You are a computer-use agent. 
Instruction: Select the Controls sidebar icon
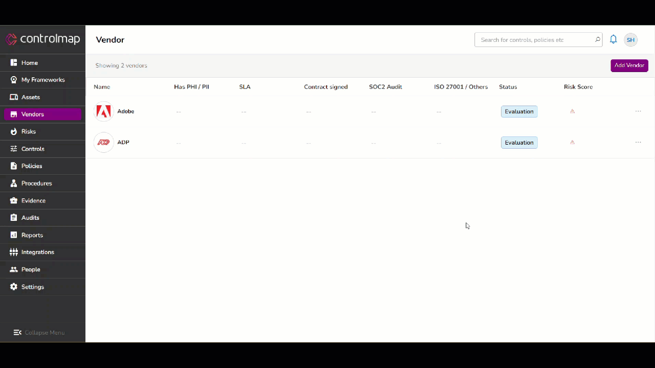click(13, 149)
